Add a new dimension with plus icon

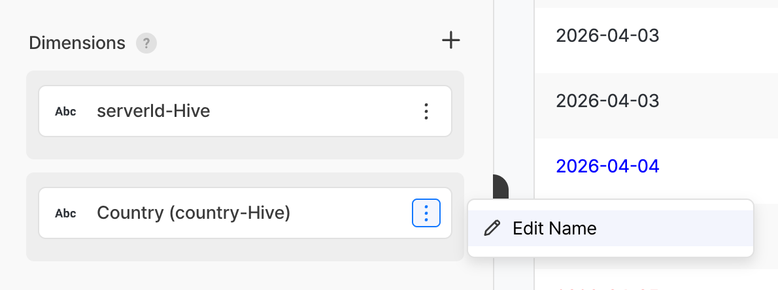click(x=450, y=40)
